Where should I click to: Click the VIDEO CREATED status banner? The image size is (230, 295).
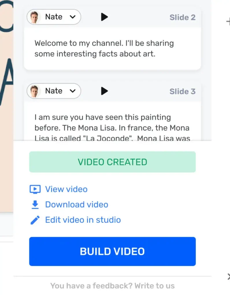(112, 162)
